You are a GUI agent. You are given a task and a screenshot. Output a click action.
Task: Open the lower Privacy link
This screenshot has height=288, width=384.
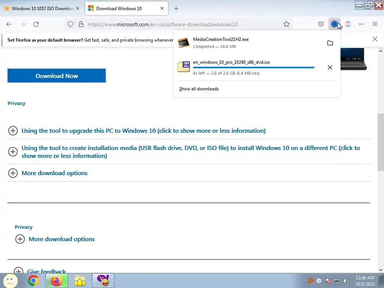point(24,227)
